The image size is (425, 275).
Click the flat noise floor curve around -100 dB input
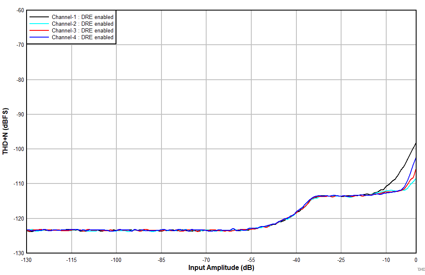(116, 230)
